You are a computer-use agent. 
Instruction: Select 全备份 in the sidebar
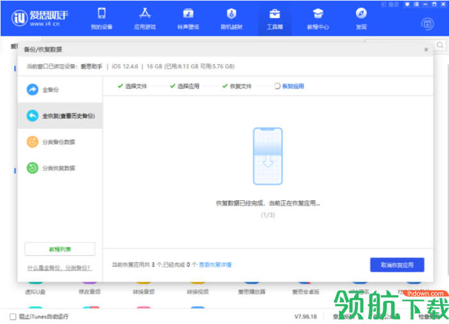tap(60, 90)
